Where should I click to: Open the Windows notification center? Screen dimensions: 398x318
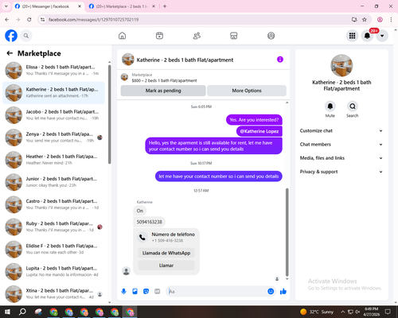coord(388,312)
